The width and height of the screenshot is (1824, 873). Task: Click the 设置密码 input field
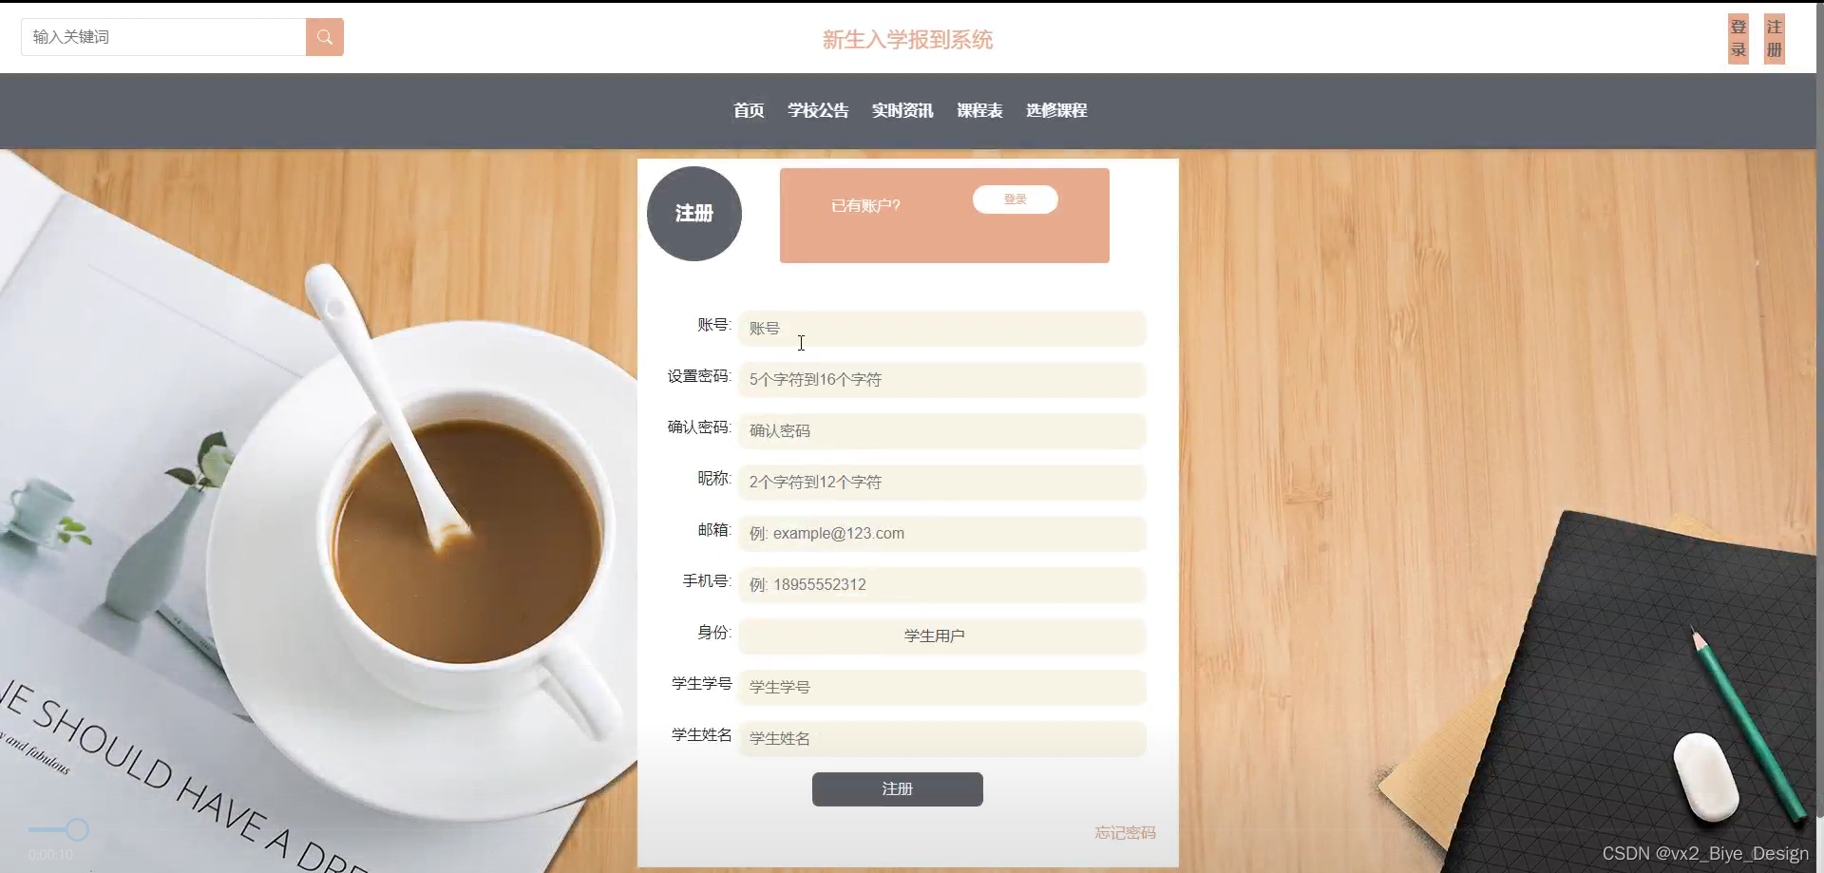[942, 380]
